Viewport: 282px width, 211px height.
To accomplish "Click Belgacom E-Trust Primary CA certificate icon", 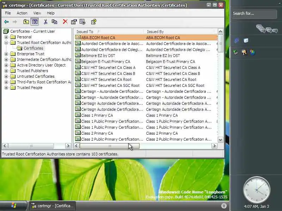I will click(x=78, y=61).
